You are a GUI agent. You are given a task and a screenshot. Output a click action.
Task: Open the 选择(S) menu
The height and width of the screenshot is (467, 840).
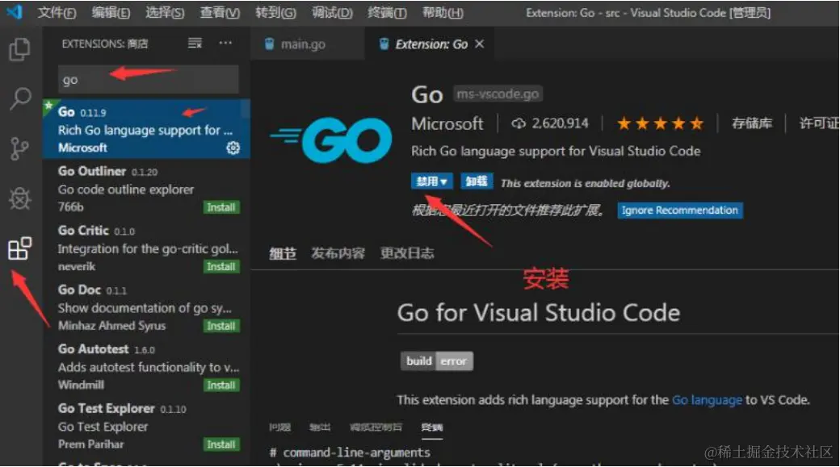[x=165, y=12]
